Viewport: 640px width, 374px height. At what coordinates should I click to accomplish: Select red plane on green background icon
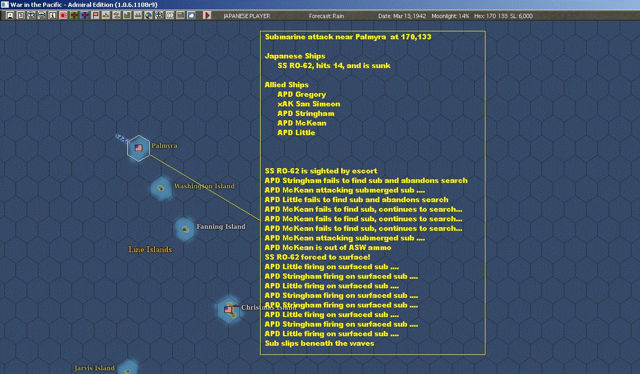(x=74, y=15)
